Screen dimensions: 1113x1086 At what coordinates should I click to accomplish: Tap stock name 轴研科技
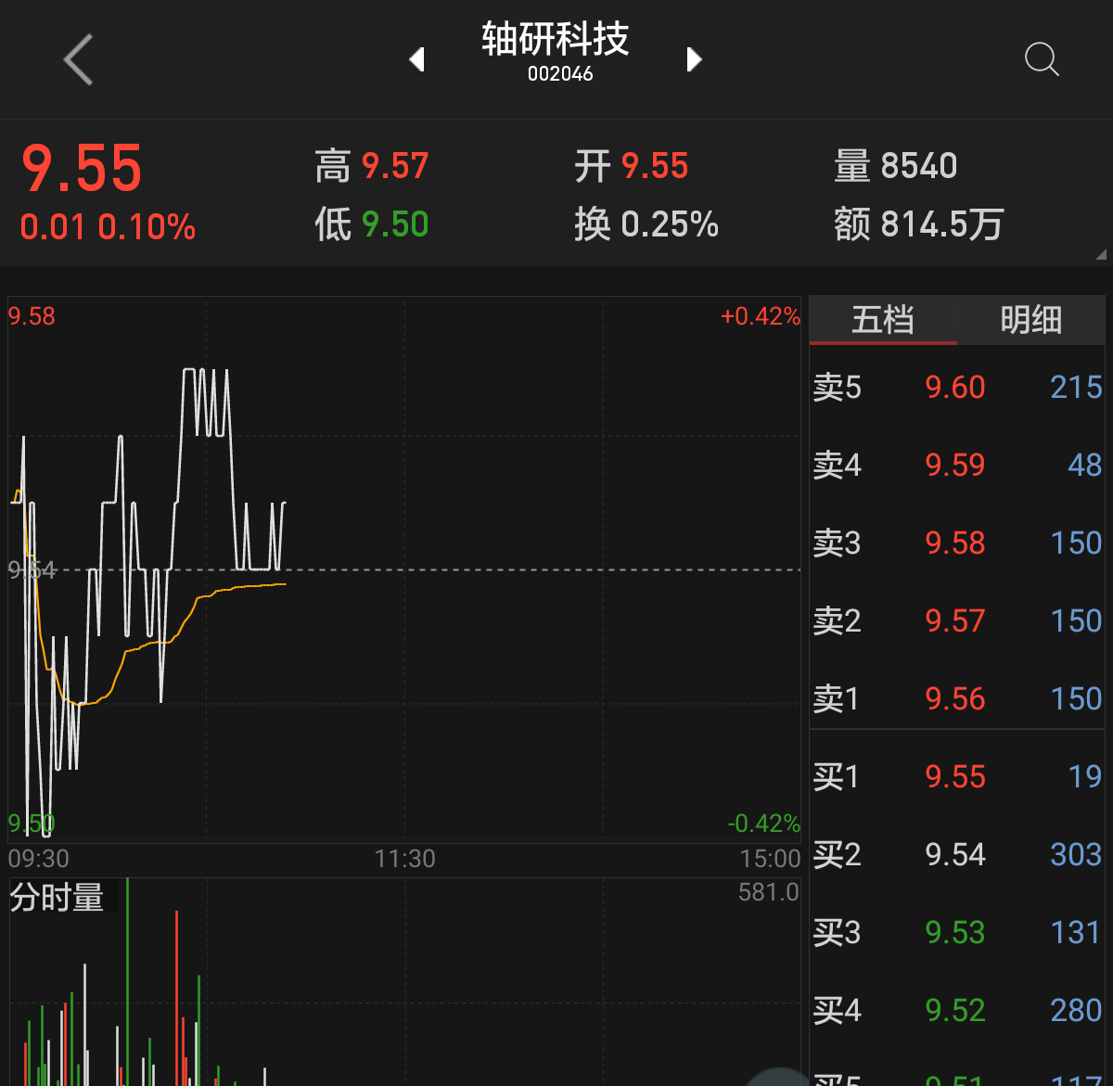coord(555,39)
